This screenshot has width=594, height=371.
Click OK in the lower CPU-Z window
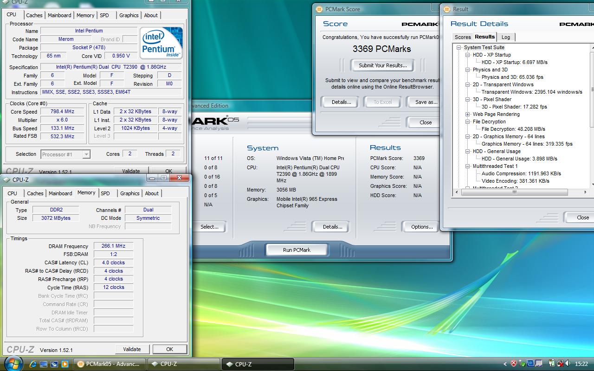point(169,349)
